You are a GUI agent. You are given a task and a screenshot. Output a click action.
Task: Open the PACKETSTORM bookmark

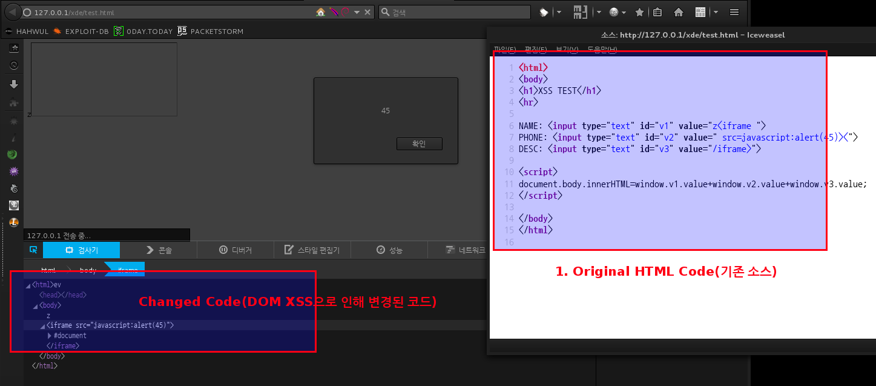210,31
